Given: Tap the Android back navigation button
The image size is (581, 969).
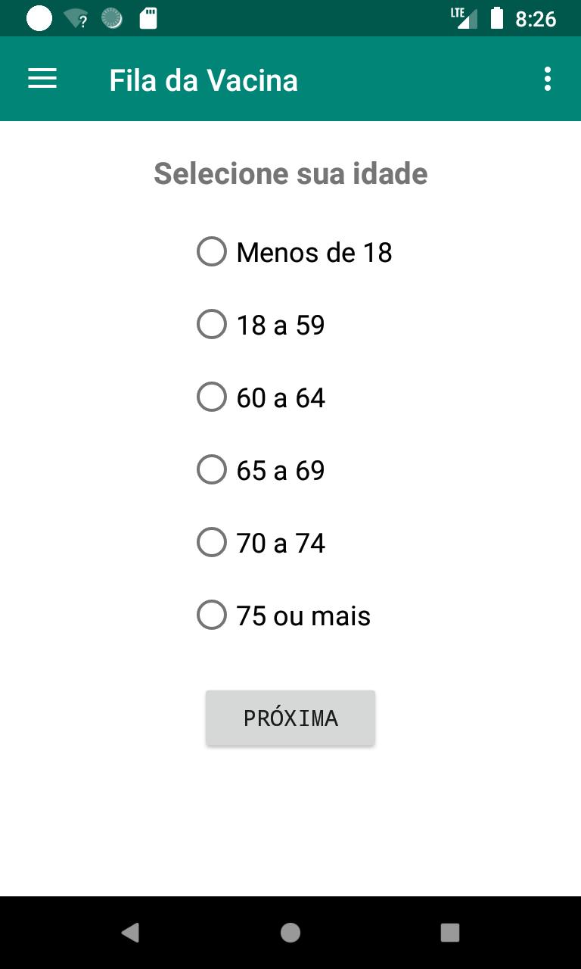Looking at the screenshot, I should [130, 932].
